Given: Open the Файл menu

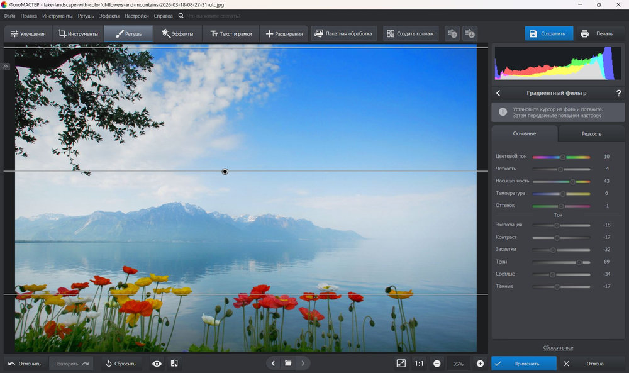Looking at the screenshot, I should click(9, 16).
